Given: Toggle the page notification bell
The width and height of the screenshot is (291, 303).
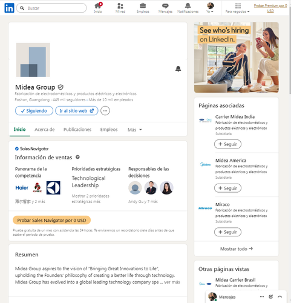Looking at the screenshot, I should pos(178,69).
